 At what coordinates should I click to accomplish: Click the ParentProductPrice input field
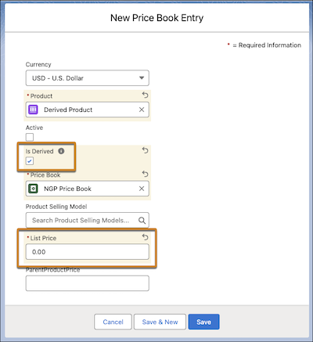coord(88,283)
